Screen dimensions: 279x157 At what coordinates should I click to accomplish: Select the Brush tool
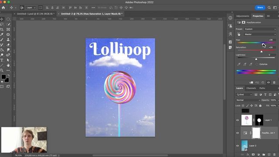tap(2, 40)
